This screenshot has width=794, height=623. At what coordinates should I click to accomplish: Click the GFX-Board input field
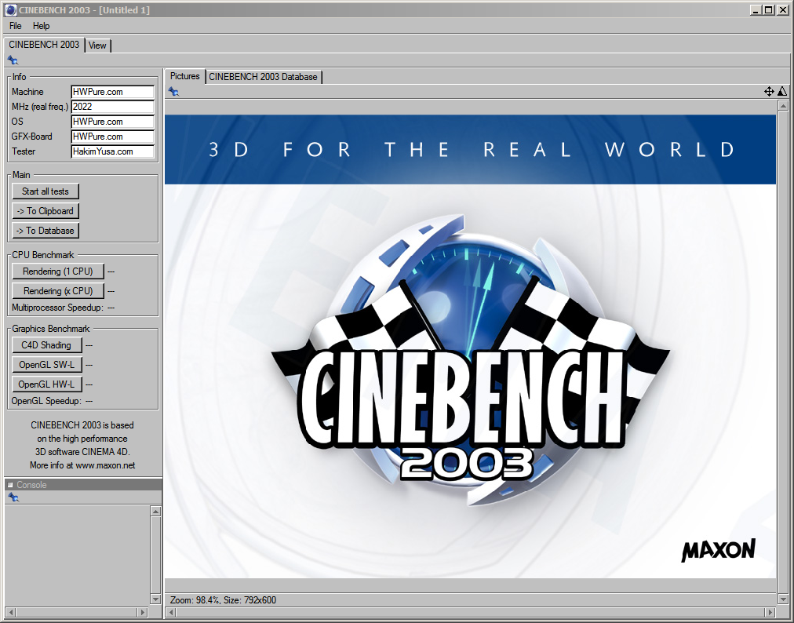[112, 137]
